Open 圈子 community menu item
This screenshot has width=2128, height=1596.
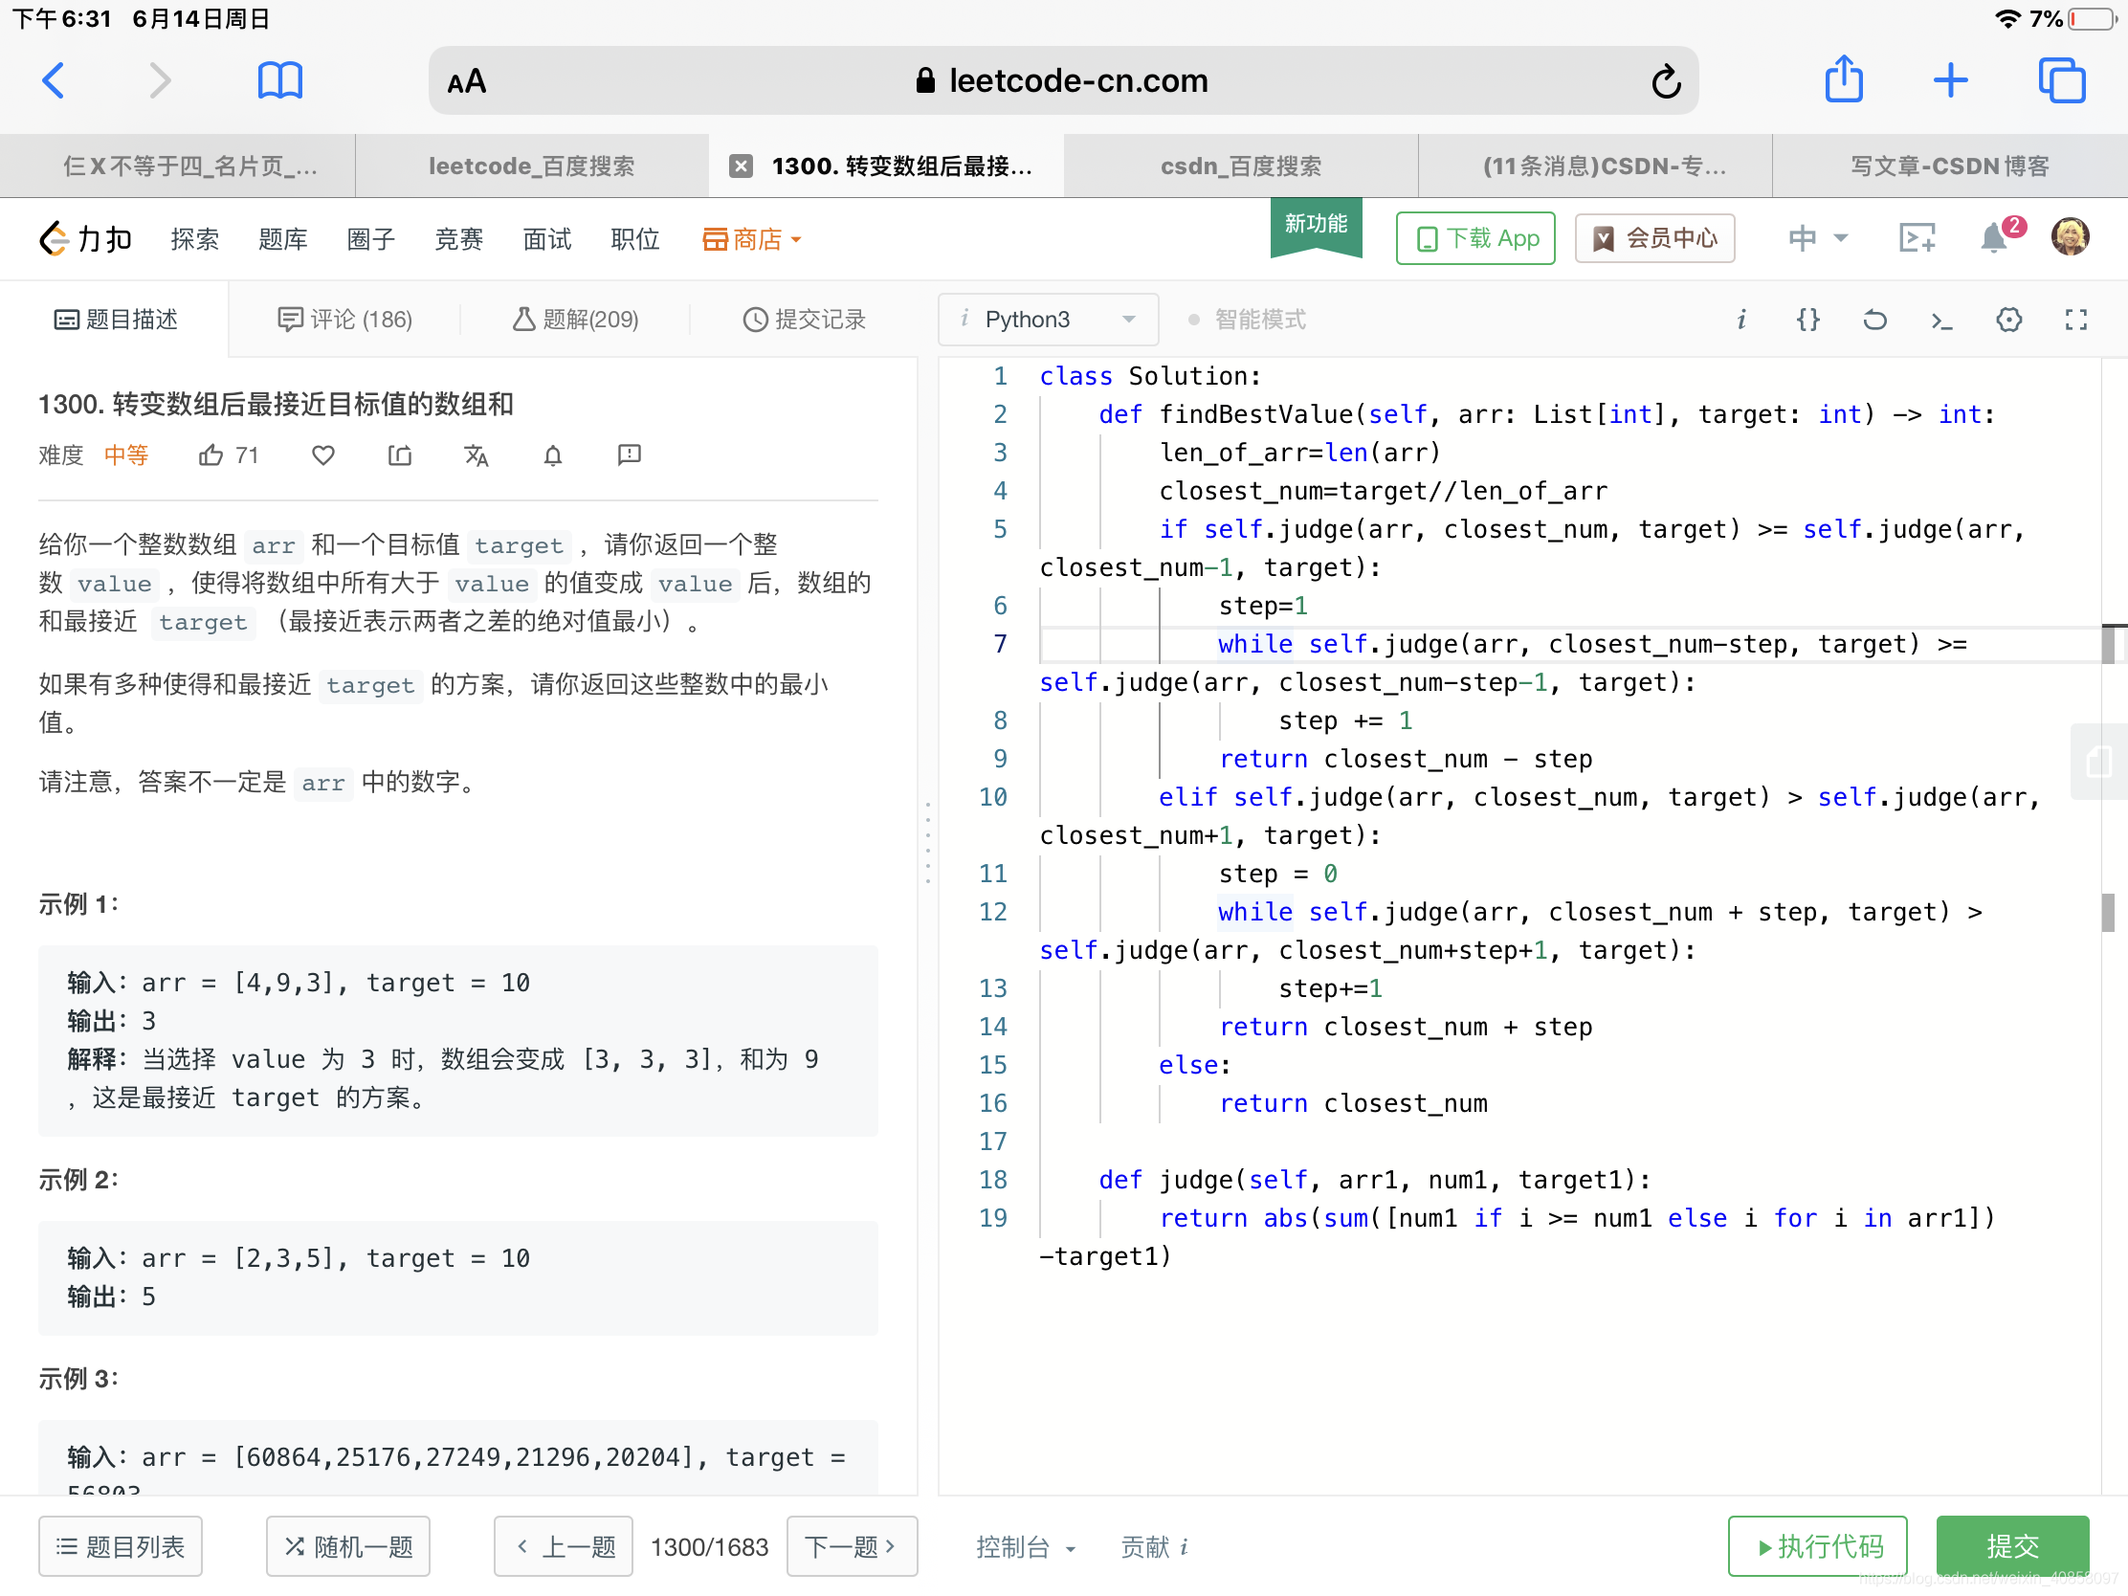[x=370, y=238]
